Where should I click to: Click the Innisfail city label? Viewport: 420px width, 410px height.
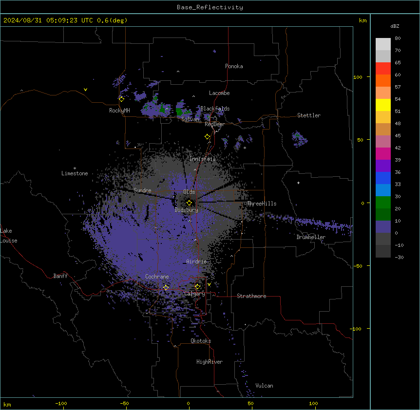(202, 159)
